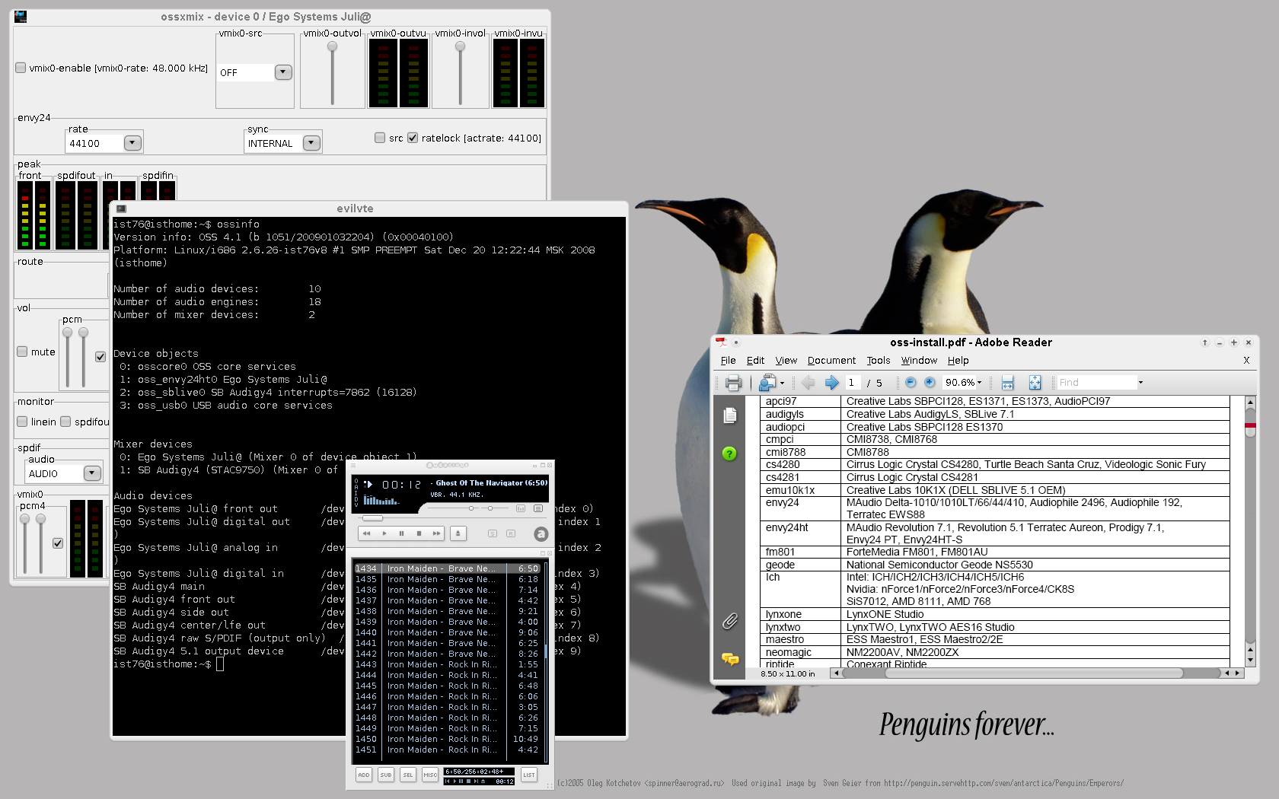Click the vmix0-invol slider

[460, 73]
